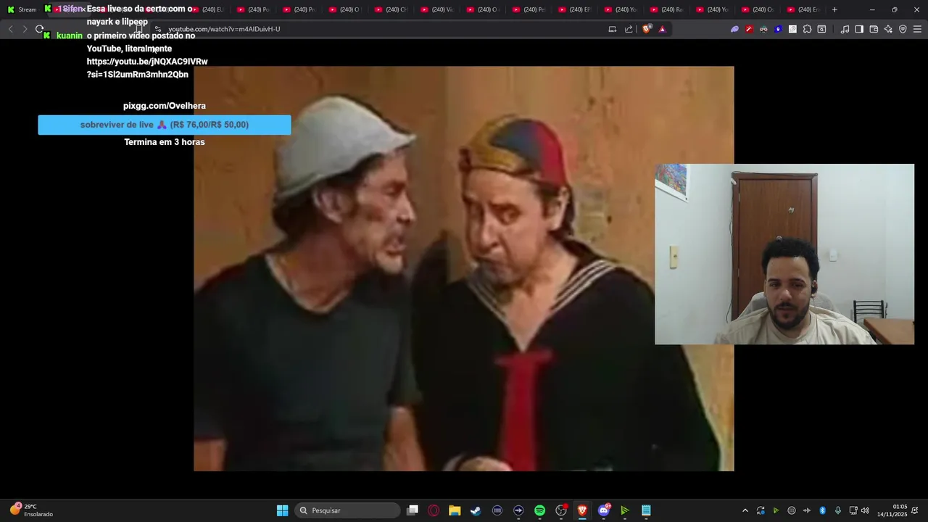
Task: Open Steam from the taskbar
Action: (x=476, y=510)
